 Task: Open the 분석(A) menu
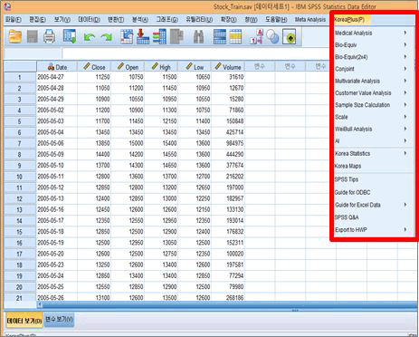tap(140, 20)
